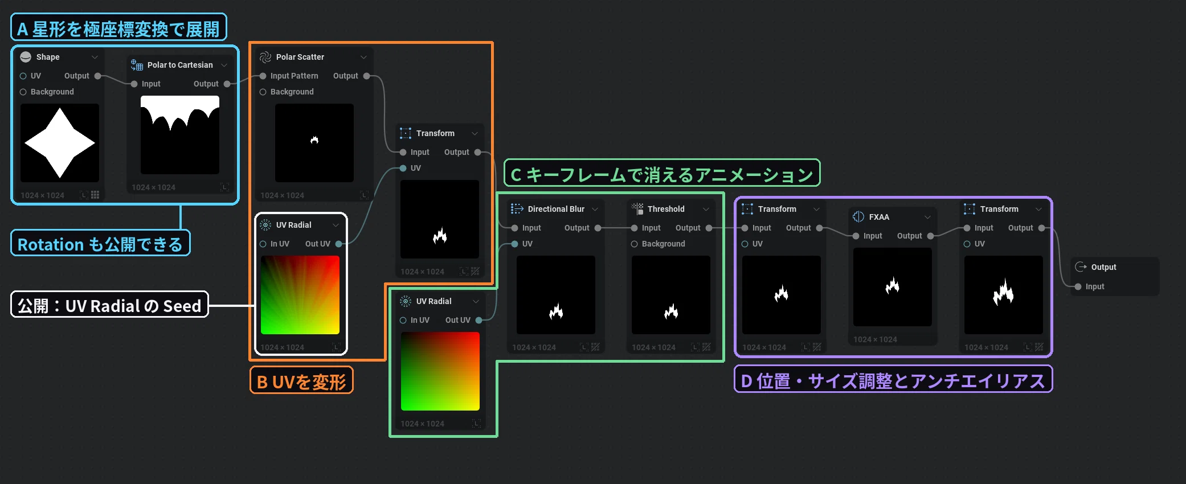Image resolution: width=1186 pixels, height=484 pixels.
Task: Select the Shape node's star preview
Action: click(x=60, y=143)
